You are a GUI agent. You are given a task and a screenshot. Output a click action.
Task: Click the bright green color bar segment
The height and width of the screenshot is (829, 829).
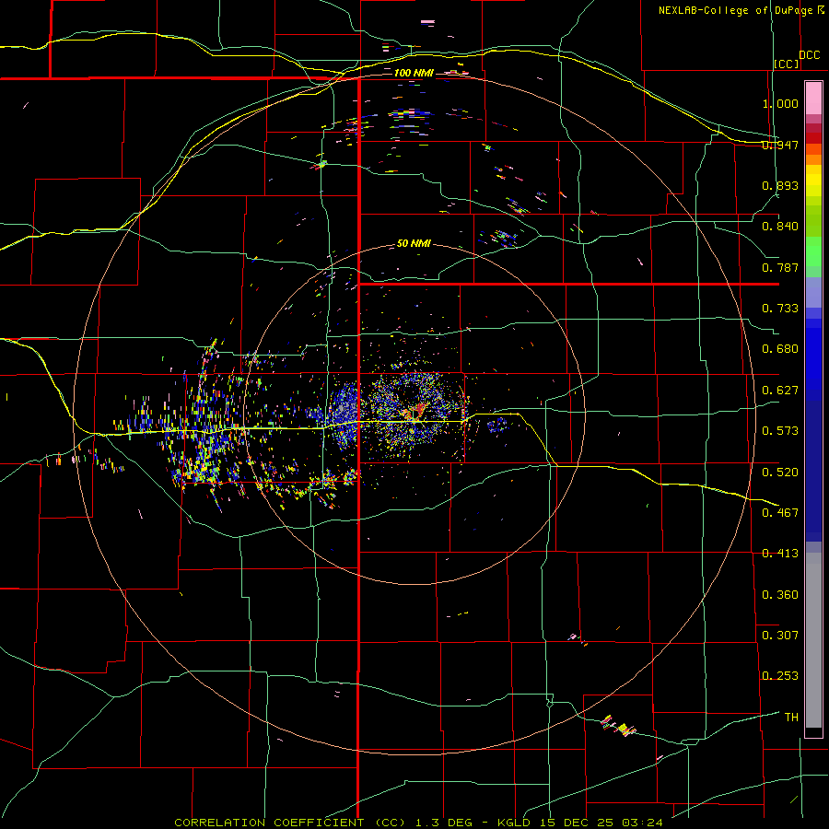(x=813, y=252)
